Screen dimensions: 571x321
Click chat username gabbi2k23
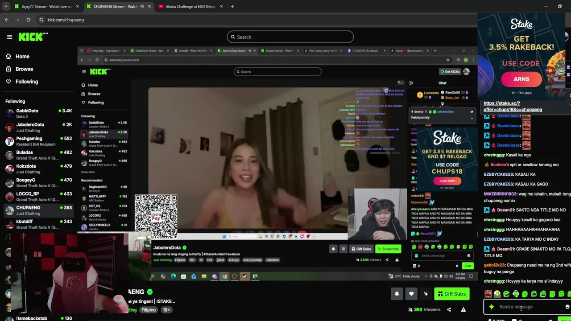494,265
